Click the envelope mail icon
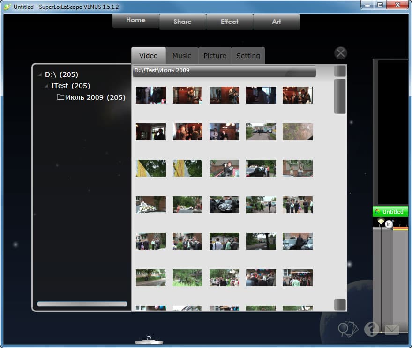 [x=392, y=329]
